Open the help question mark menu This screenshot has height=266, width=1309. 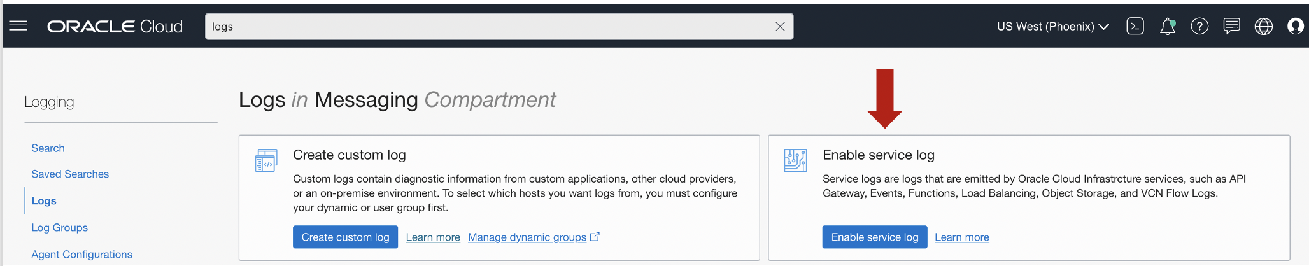click(1199, 26)
